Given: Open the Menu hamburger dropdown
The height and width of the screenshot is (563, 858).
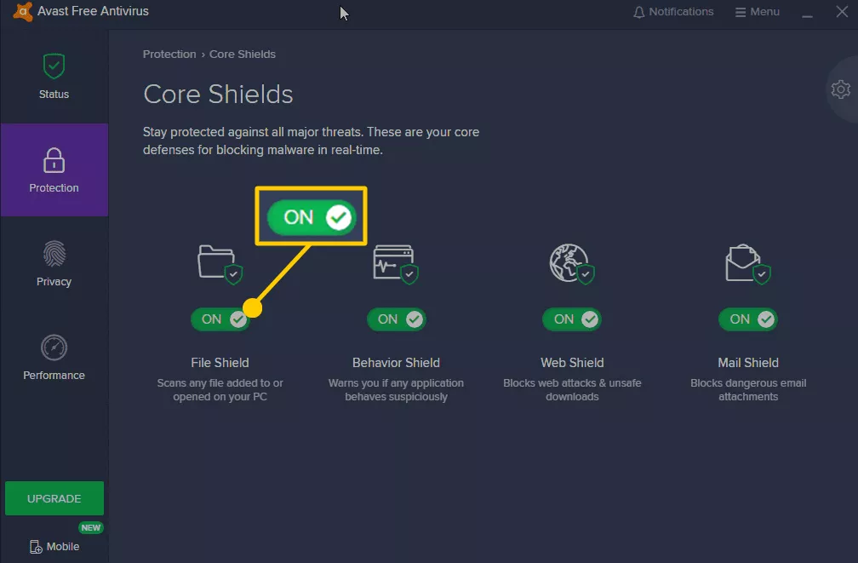Looking at the screenshot, I should tap(757, 12).
